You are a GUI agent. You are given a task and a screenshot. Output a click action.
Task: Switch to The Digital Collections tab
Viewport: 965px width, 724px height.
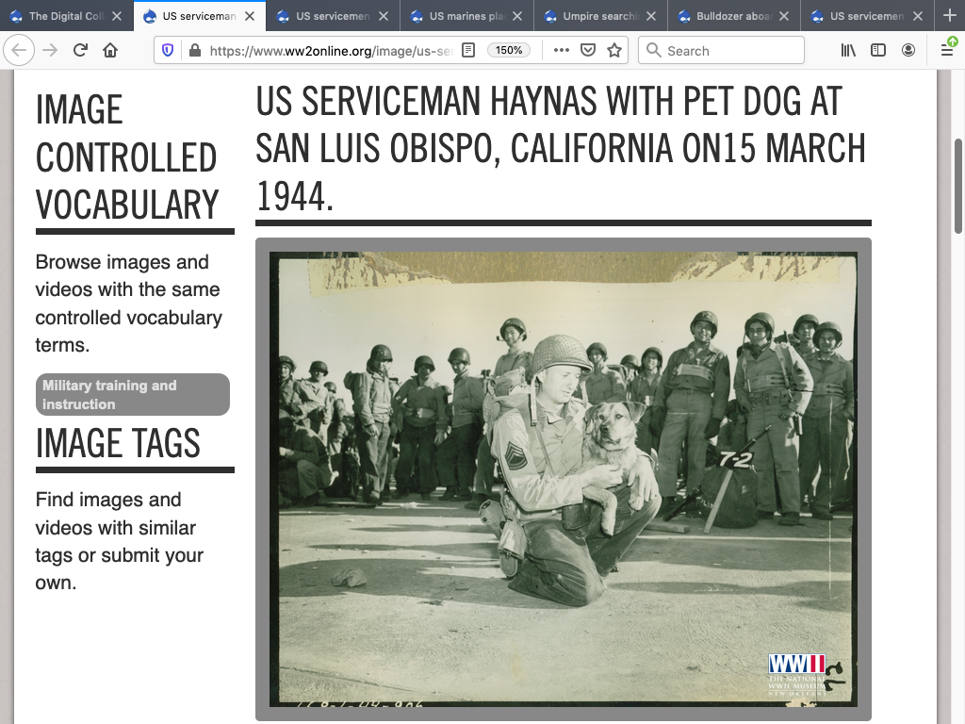click(x=61, y=16)
